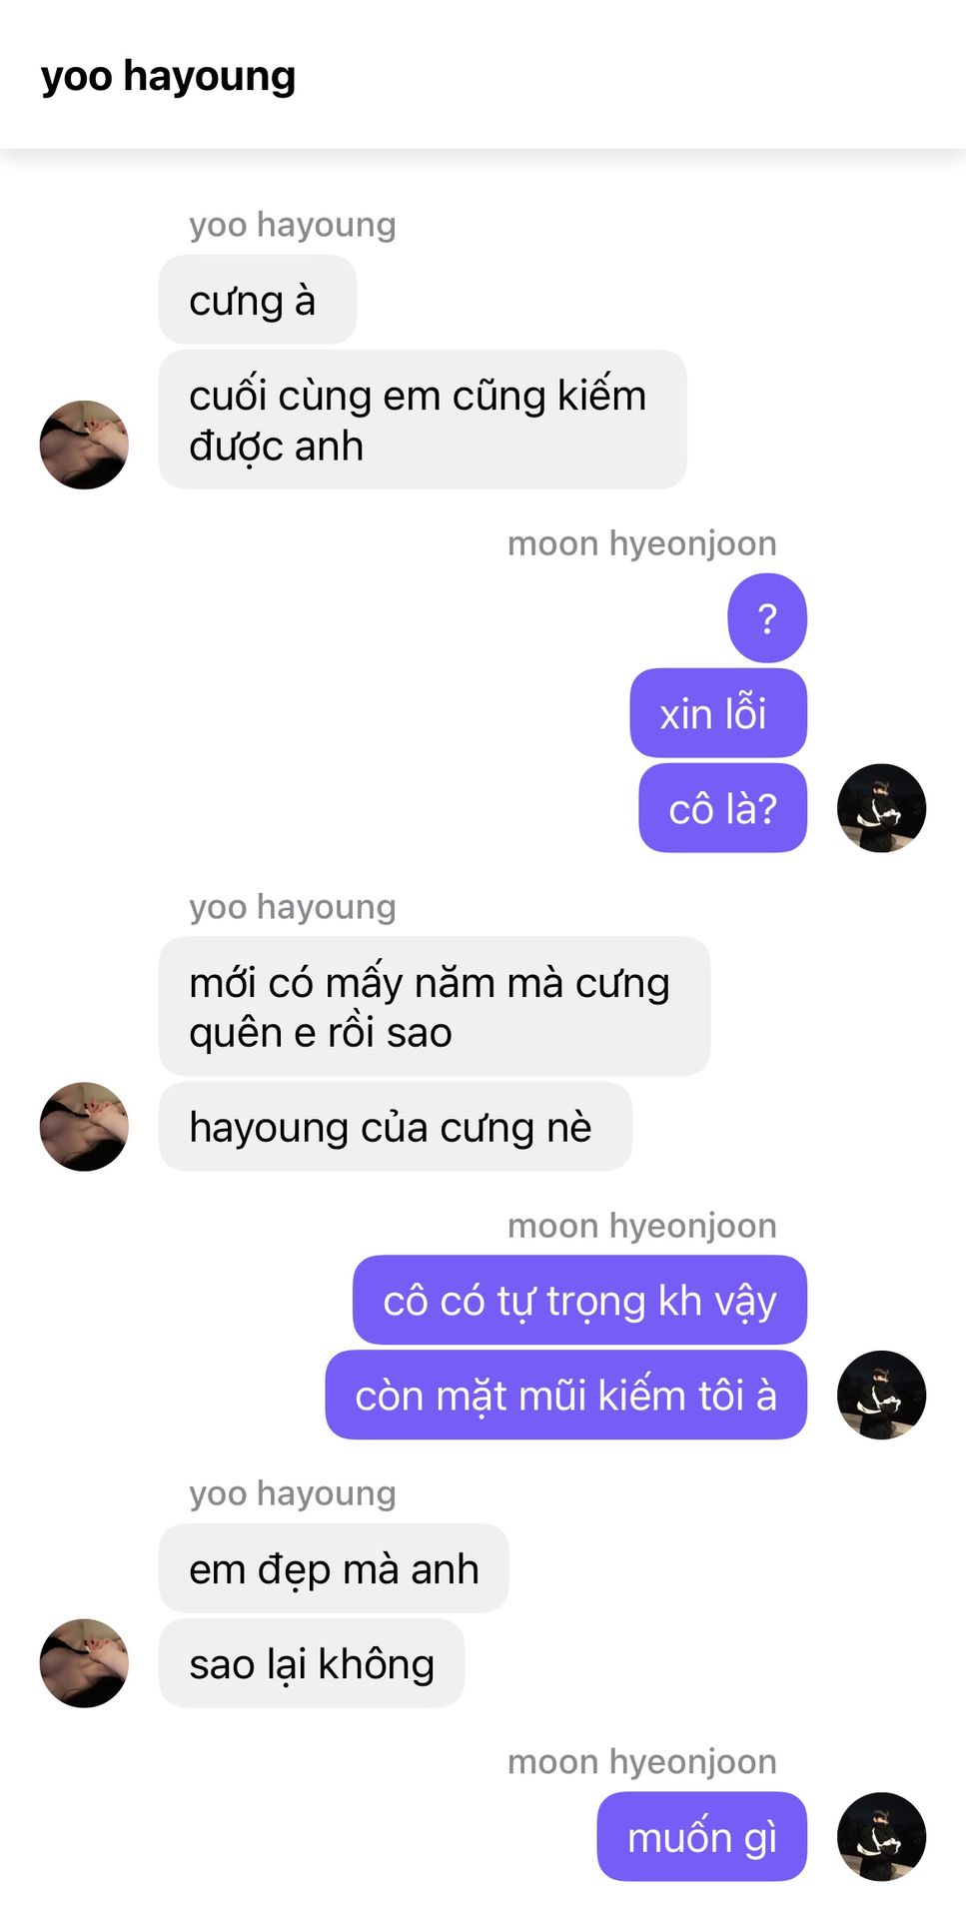966x1918 pixels.
Task: Tap yoo hayoung avatar beside 'sao lại không'
Action: click(84, 1662)
